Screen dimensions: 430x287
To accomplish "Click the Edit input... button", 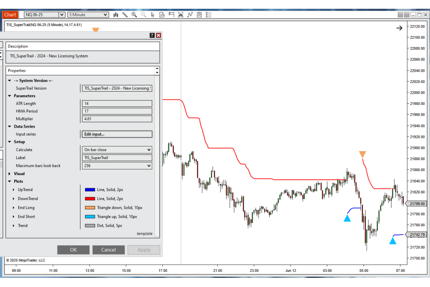I will pos(117,134).
